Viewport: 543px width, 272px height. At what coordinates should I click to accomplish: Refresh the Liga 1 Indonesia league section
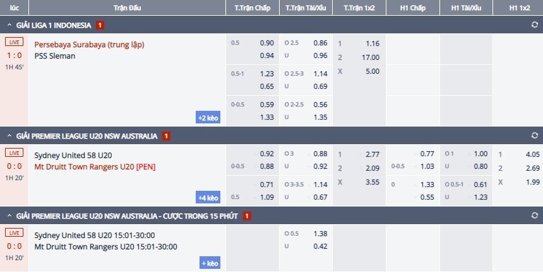tap(534, 25)
